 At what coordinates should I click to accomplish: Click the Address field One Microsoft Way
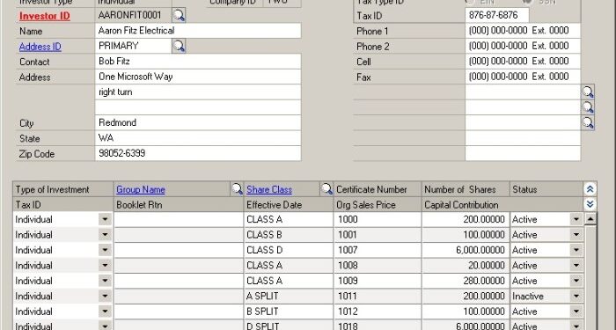(x=198, y=77)
